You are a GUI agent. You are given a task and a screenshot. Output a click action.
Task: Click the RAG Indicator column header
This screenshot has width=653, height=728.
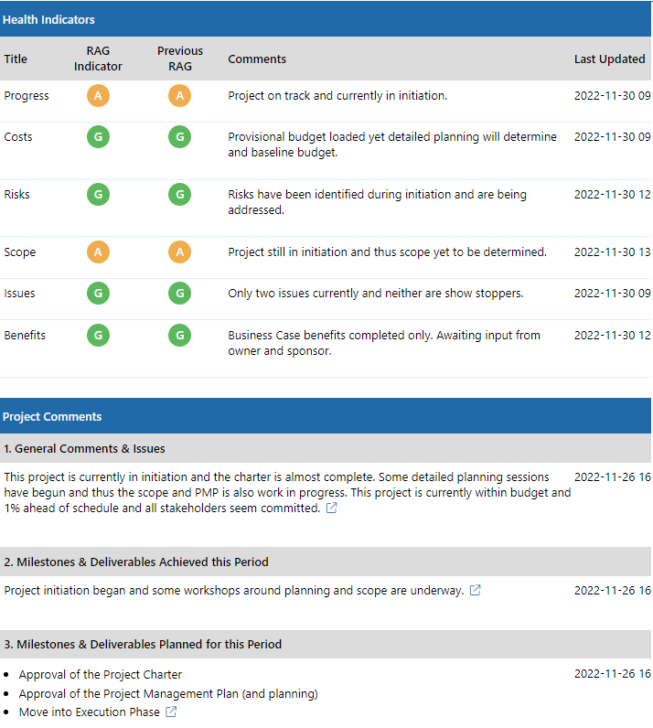(98, 59)
